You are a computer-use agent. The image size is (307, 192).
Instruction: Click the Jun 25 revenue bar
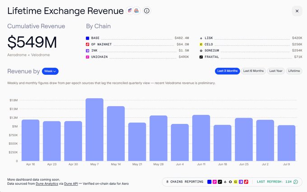[244, 139]
